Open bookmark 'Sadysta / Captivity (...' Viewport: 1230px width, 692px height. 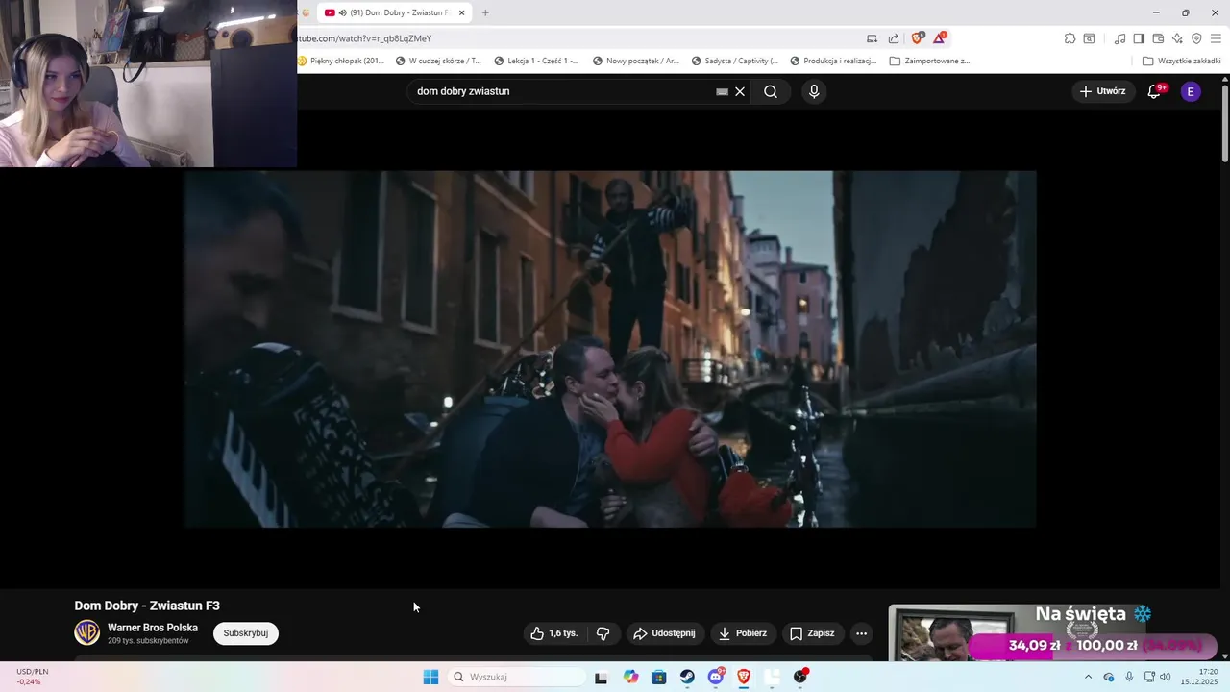coord(734,61)
